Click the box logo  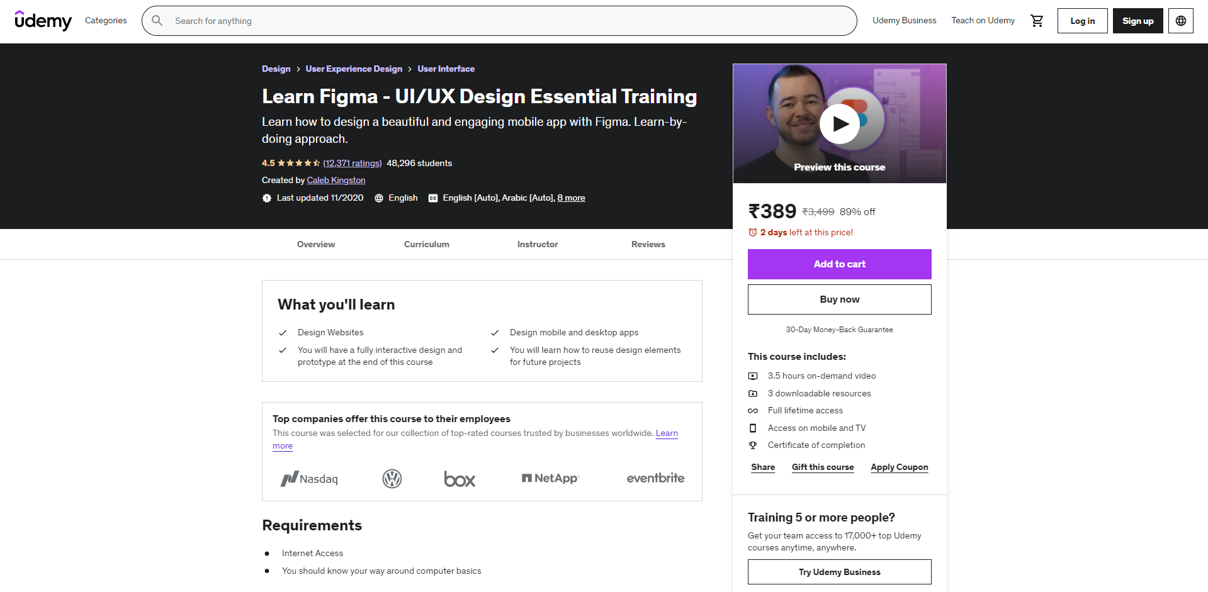[460, 479]
